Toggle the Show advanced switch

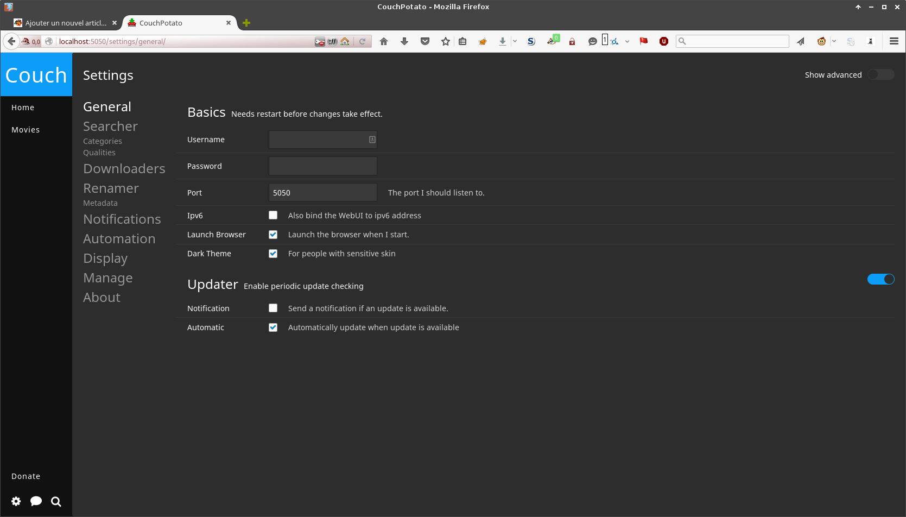(880, 74)
